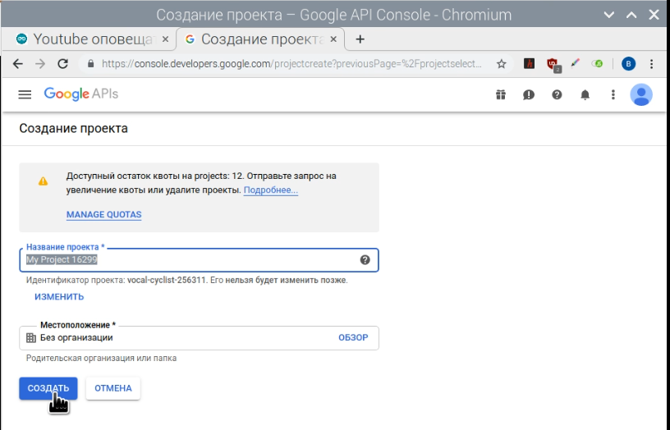Click project ID text 'vocal-cyclist-256311'

tap(167, 281)
